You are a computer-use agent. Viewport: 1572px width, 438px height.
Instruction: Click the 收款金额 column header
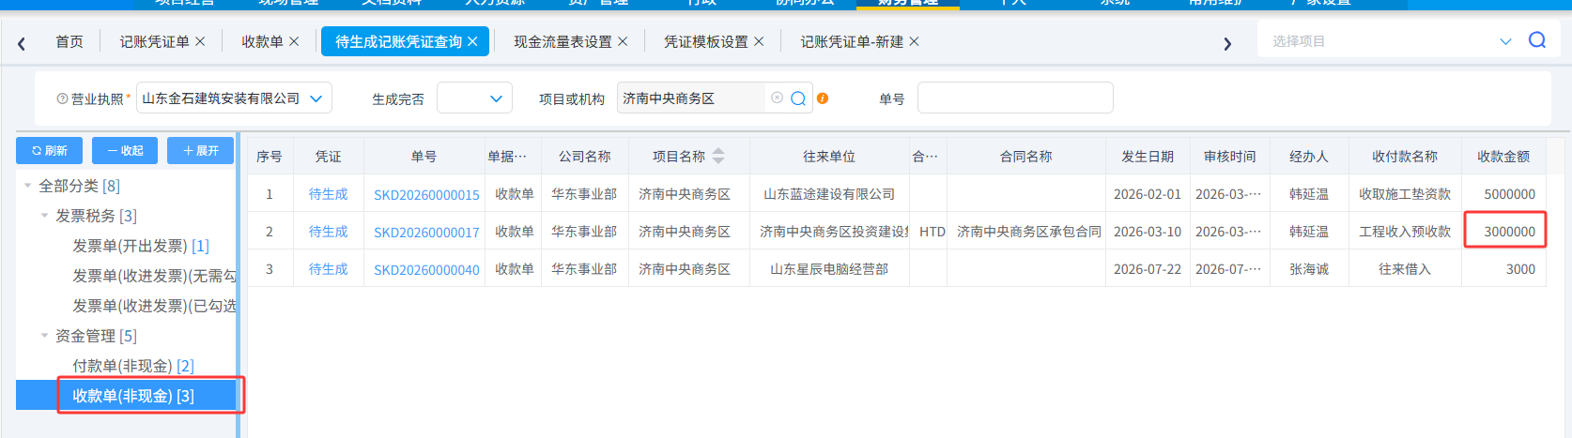click(1503, 156)
